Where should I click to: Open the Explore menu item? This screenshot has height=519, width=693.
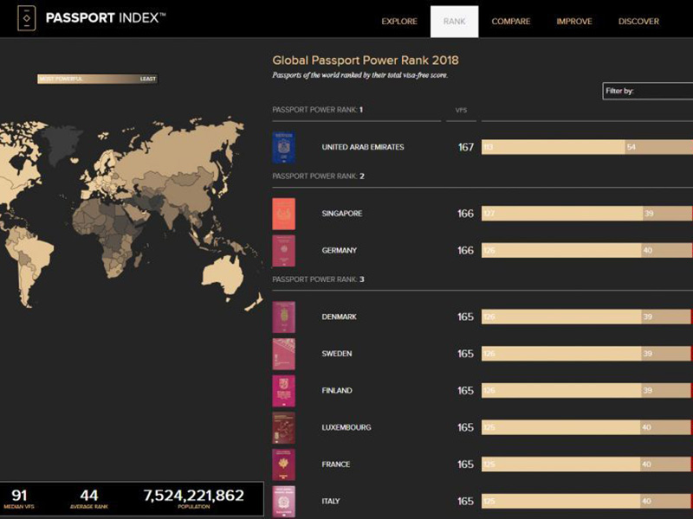[x=399, y=21]
